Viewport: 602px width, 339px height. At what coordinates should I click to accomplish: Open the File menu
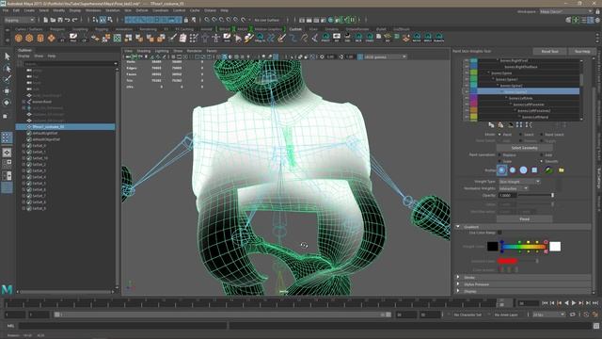pyautogui.click(x=6, y=10)
